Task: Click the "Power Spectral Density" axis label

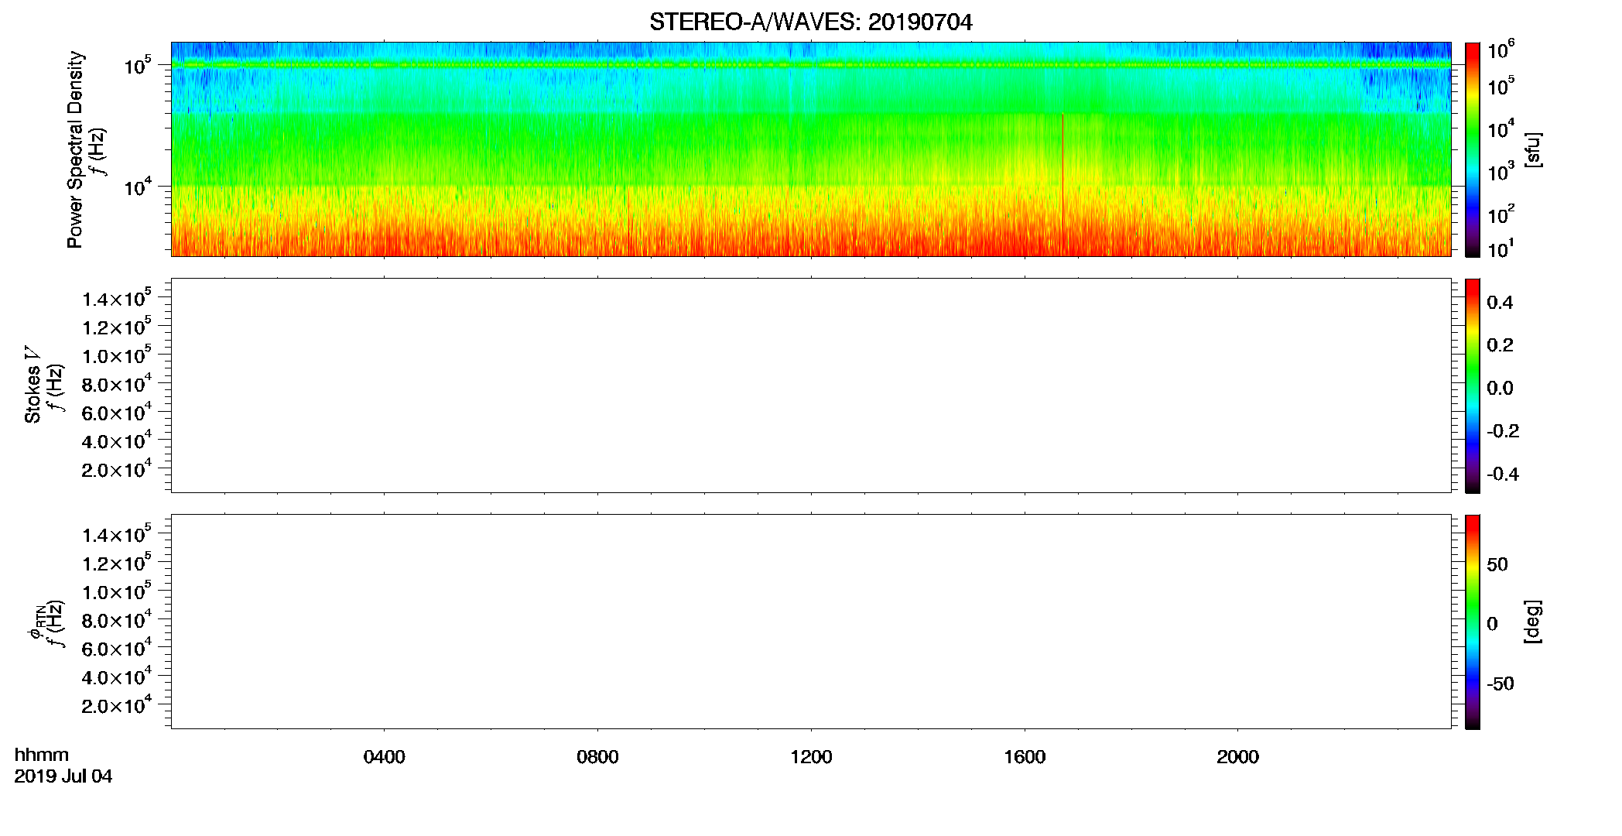Action: 75,149
